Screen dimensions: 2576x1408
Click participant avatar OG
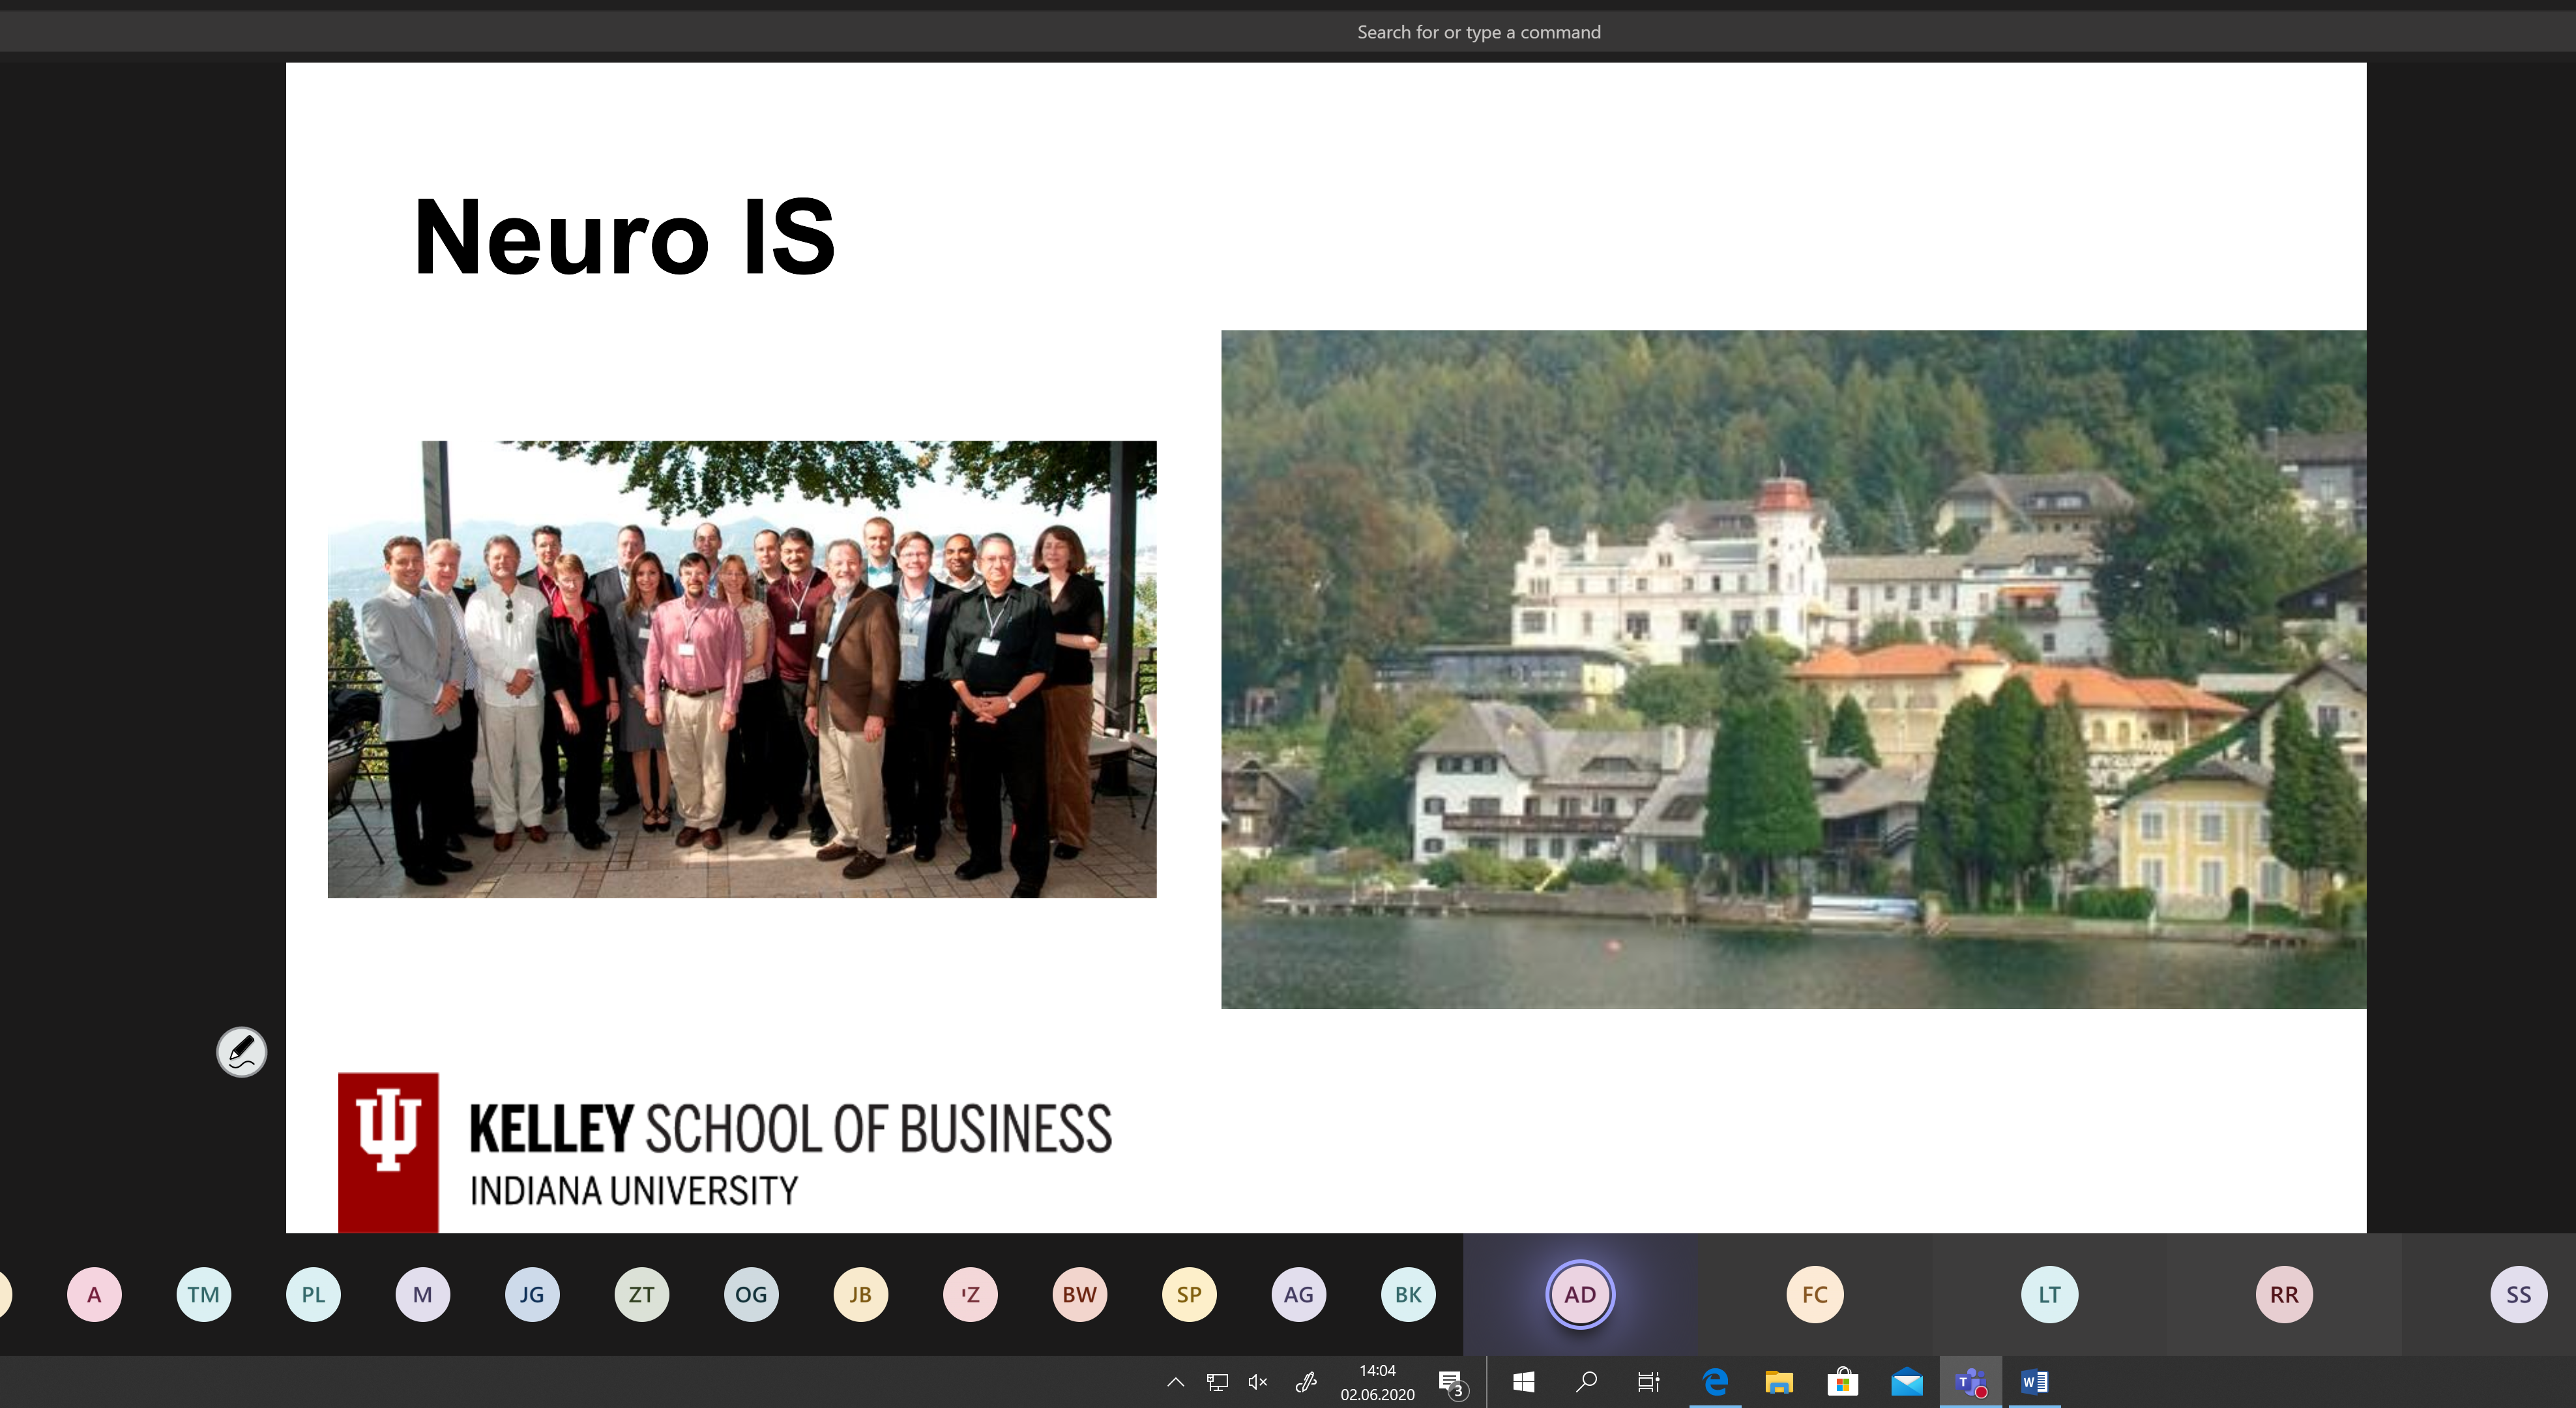click(750, 1294)
